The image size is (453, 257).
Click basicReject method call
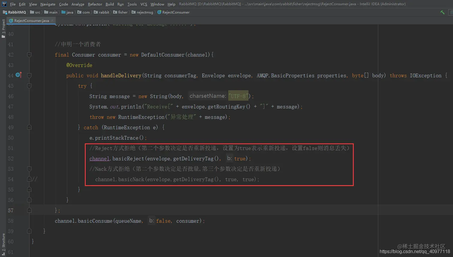point(129,158)
